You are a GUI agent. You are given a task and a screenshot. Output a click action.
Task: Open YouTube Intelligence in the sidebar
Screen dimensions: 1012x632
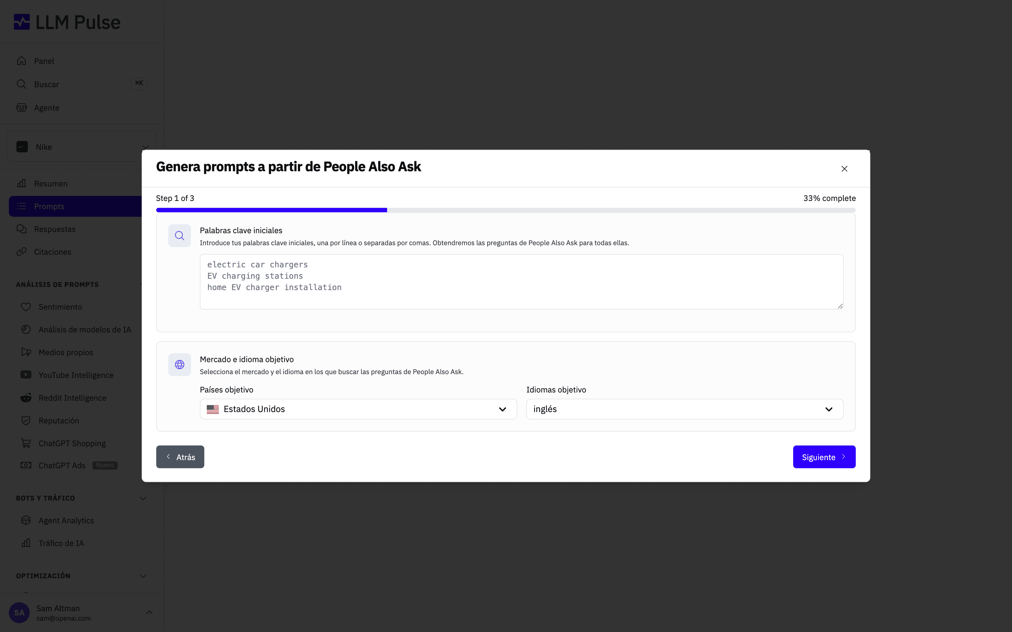[x=76, y=375]
